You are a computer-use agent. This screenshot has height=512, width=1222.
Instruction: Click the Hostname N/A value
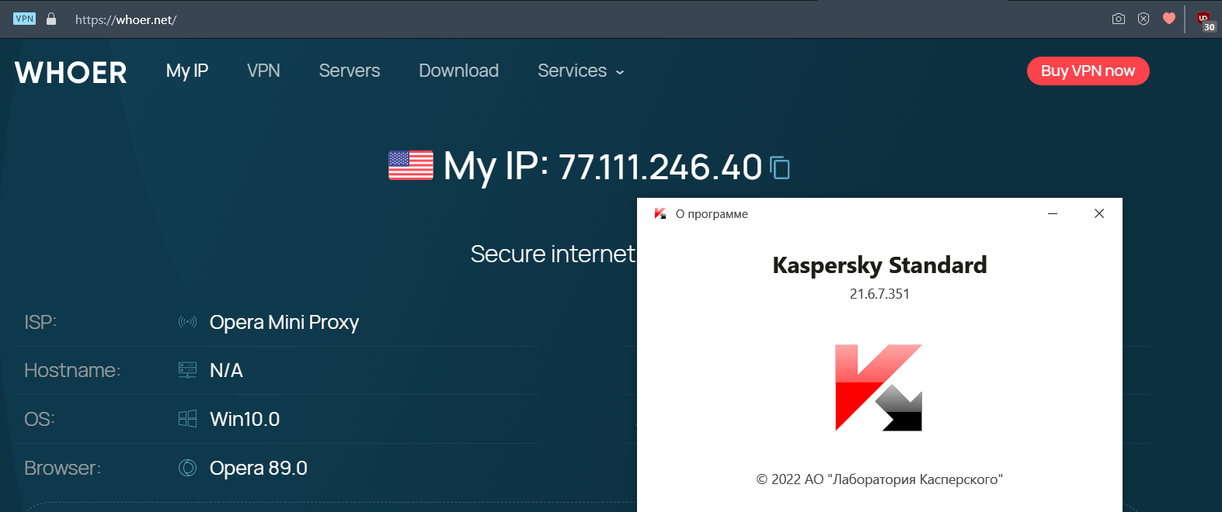226,371
